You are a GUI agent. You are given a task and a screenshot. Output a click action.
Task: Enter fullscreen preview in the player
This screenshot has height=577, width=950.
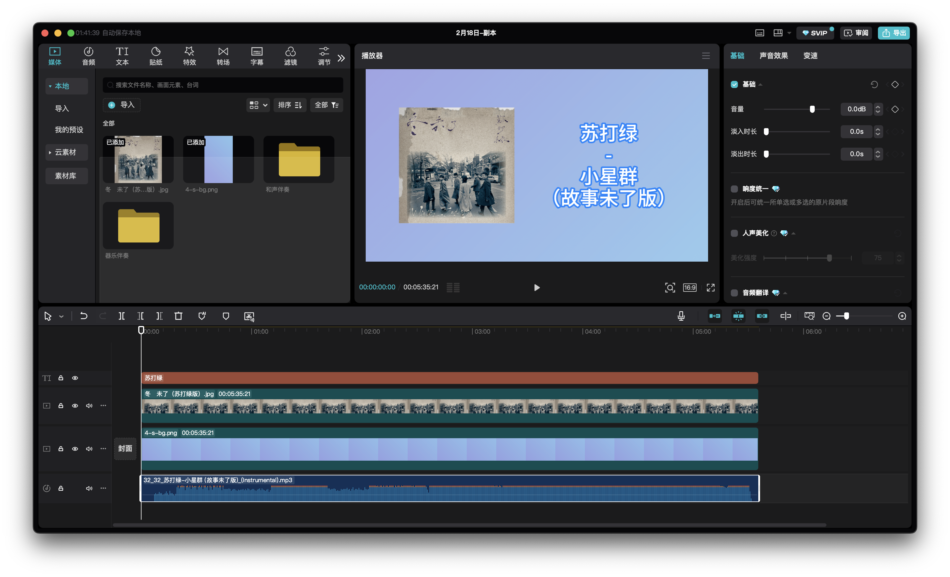[710, 288]
